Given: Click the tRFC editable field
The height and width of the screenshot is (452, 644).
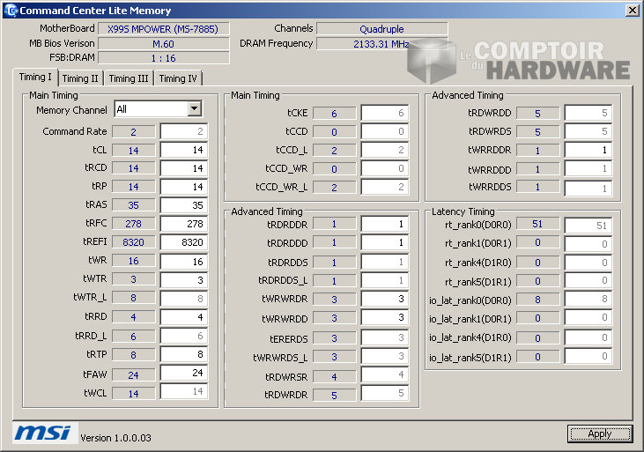Looking at the screenshot, I should click(184, 224).
